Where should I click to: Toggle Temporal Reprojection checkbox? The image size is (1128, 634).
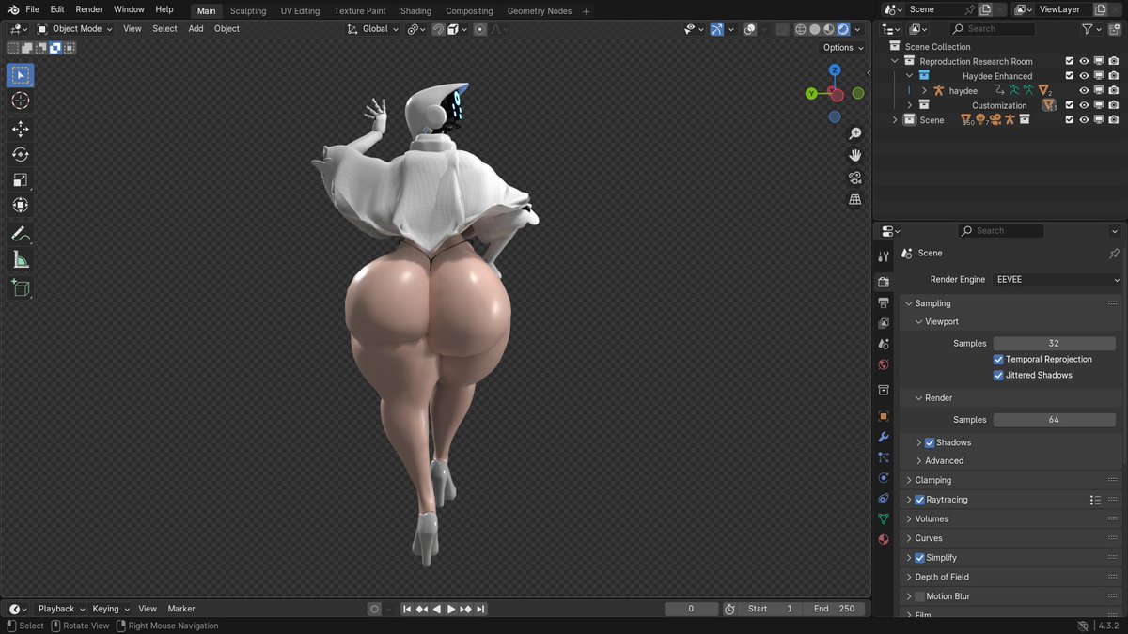(x=998, y=360)
